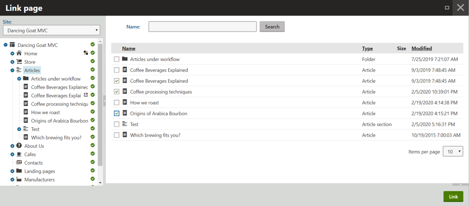Image resolution: width=469 pixels, height=206 pixels.
Task: Uncheck the Origins of Arabica Bourbon checkbox
Action: 117,113
